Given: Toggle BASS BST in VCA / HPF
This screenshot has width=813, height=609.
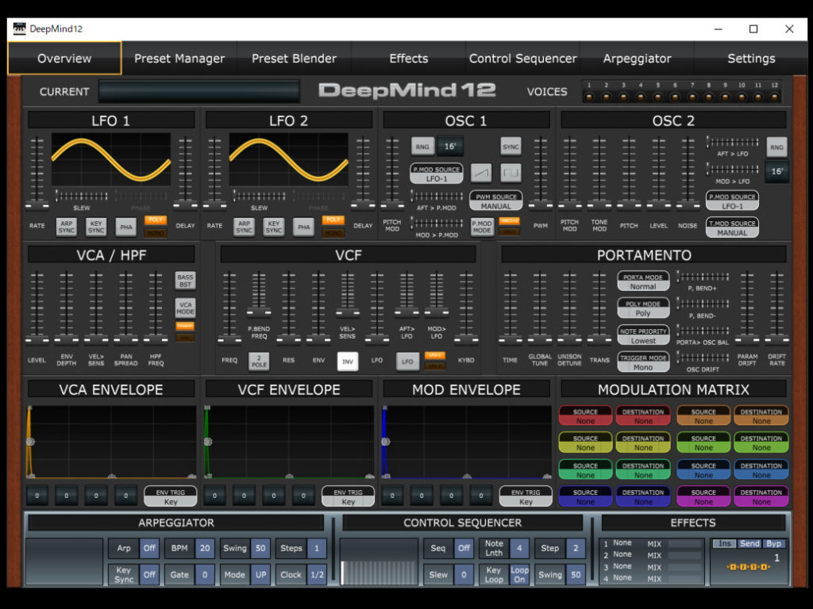Looking at the screenshot, I should click(185, 281).
